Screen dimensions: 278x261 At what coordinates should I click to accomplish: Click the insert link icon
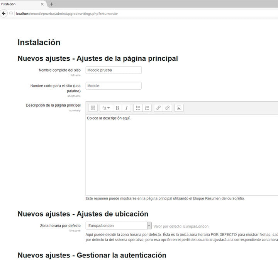159,108
